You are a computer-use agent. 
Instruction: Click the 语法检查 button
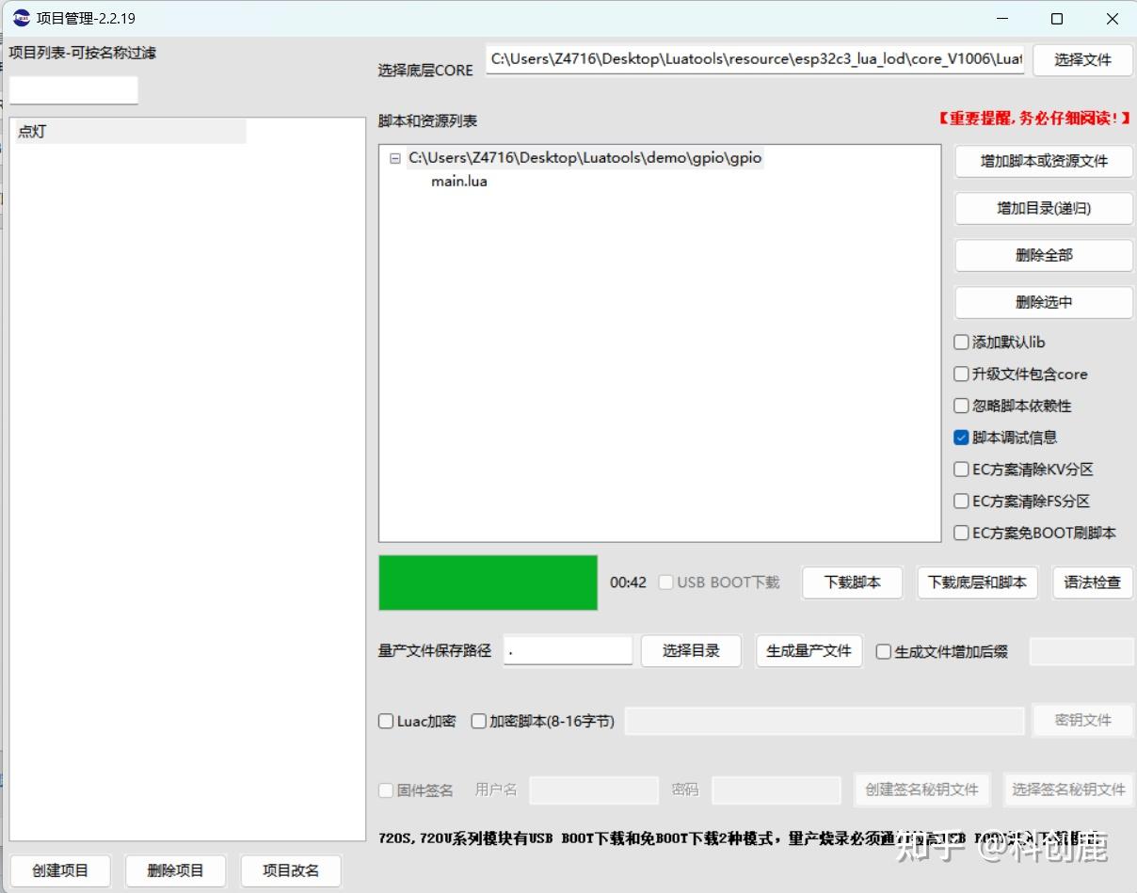[x=1092, y=582]
